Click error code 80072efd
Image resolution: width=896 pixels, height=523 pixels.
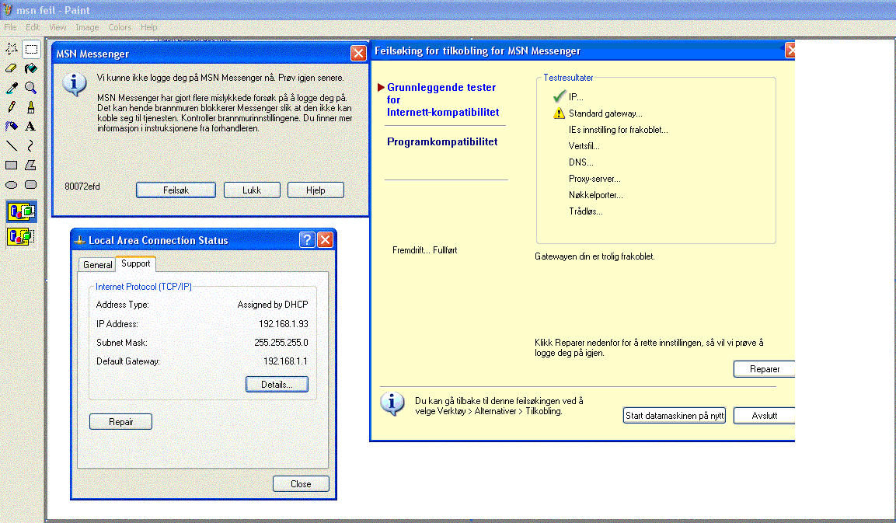coord(82,187)
